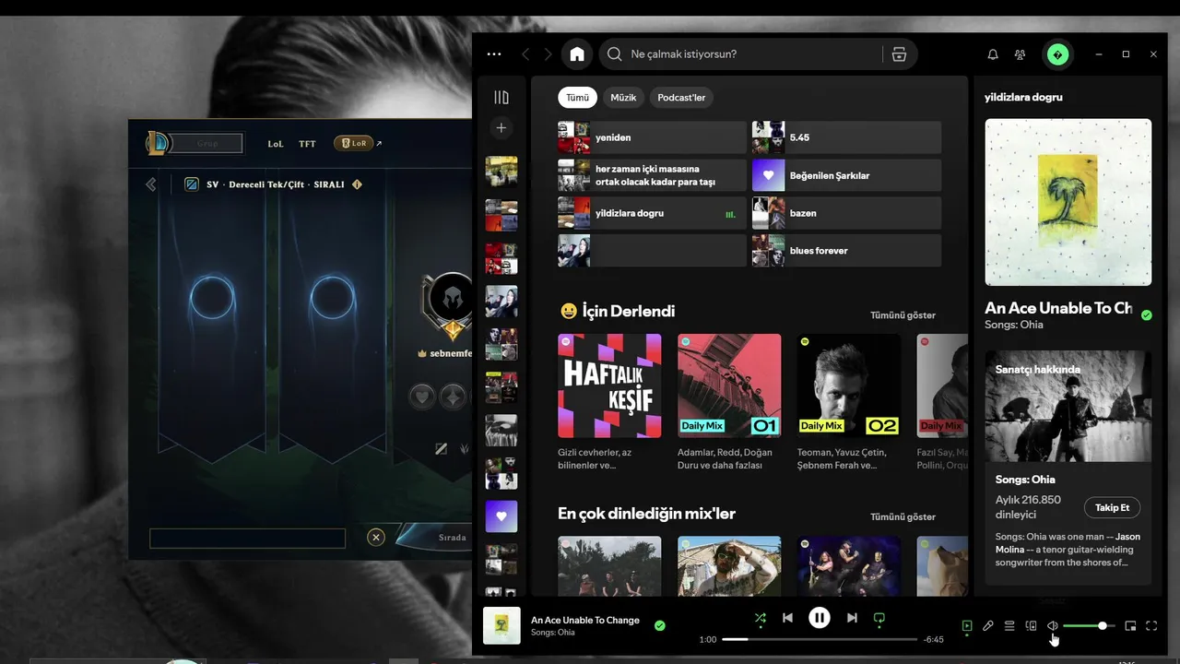This screenshot has height=664, width=1180.
Task: Open the Friend Activity people icon
Action: [x=1020, y=54]
